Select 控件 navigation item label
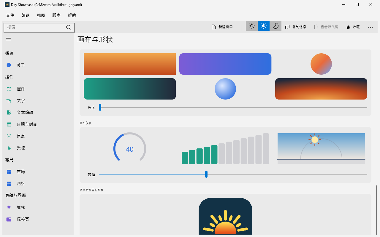The image size is (380, 237). (x=21, y=89)
